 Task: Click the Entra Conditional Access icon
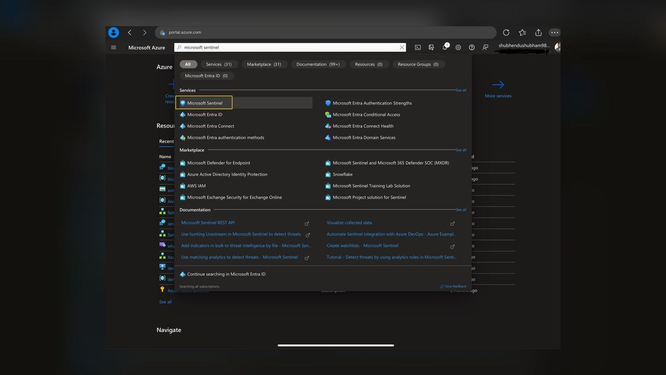(x=328, y=114)
